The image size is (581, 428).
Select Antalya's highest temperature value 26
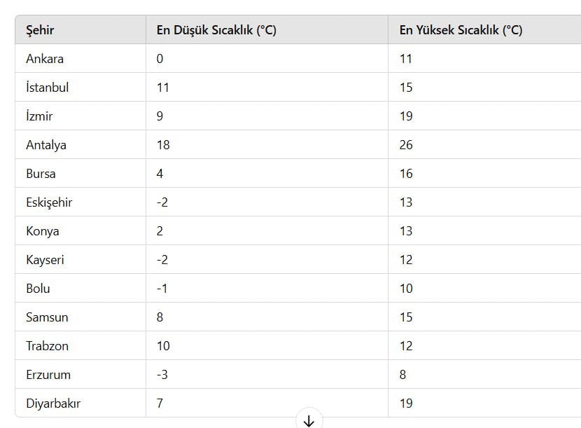[x=406, y=145]
